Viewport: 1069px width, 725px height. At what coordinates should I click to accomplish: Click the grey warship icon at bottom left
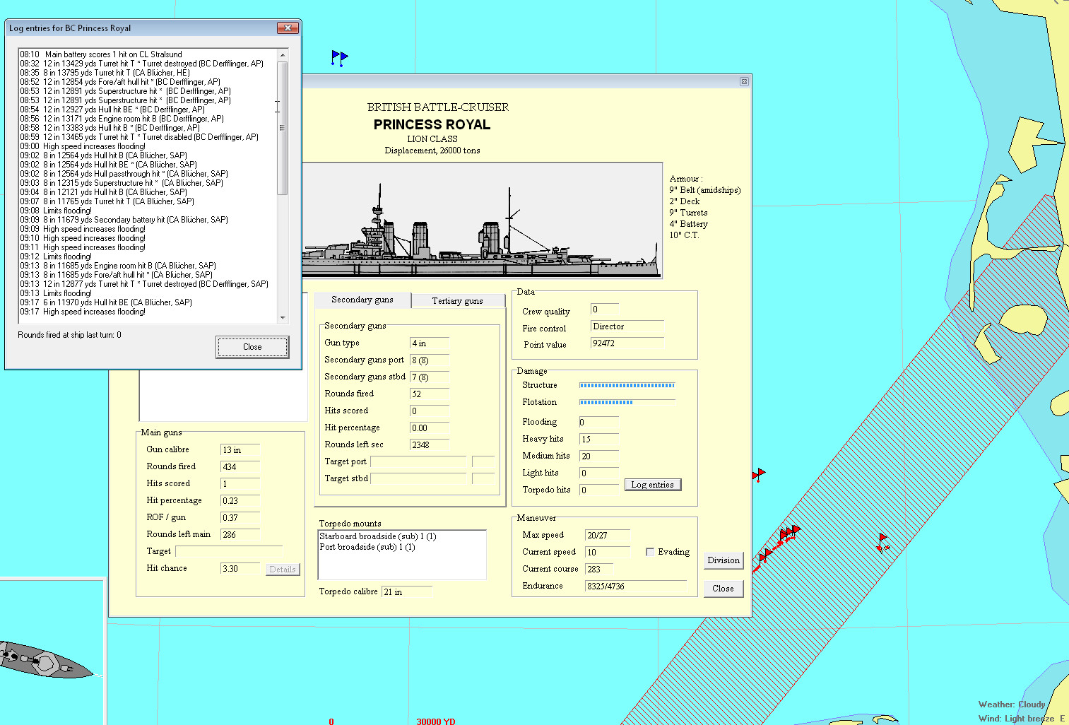click(x=42, y=661)
